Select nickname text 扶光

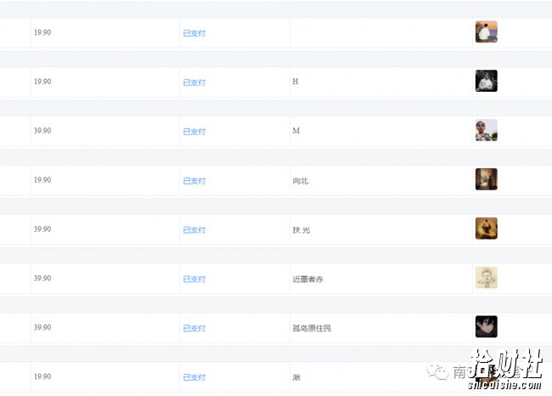(301, 230)
